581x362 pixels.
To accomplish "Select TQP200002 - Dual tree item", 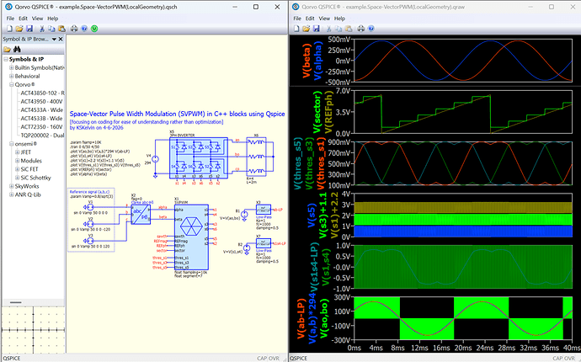I will [42, 136].
